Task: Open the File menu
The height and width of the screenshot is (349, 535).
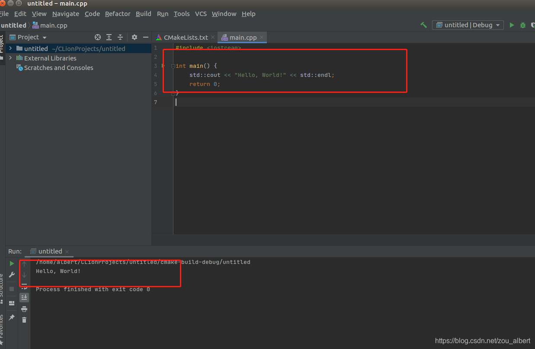Action: [4, 14]
